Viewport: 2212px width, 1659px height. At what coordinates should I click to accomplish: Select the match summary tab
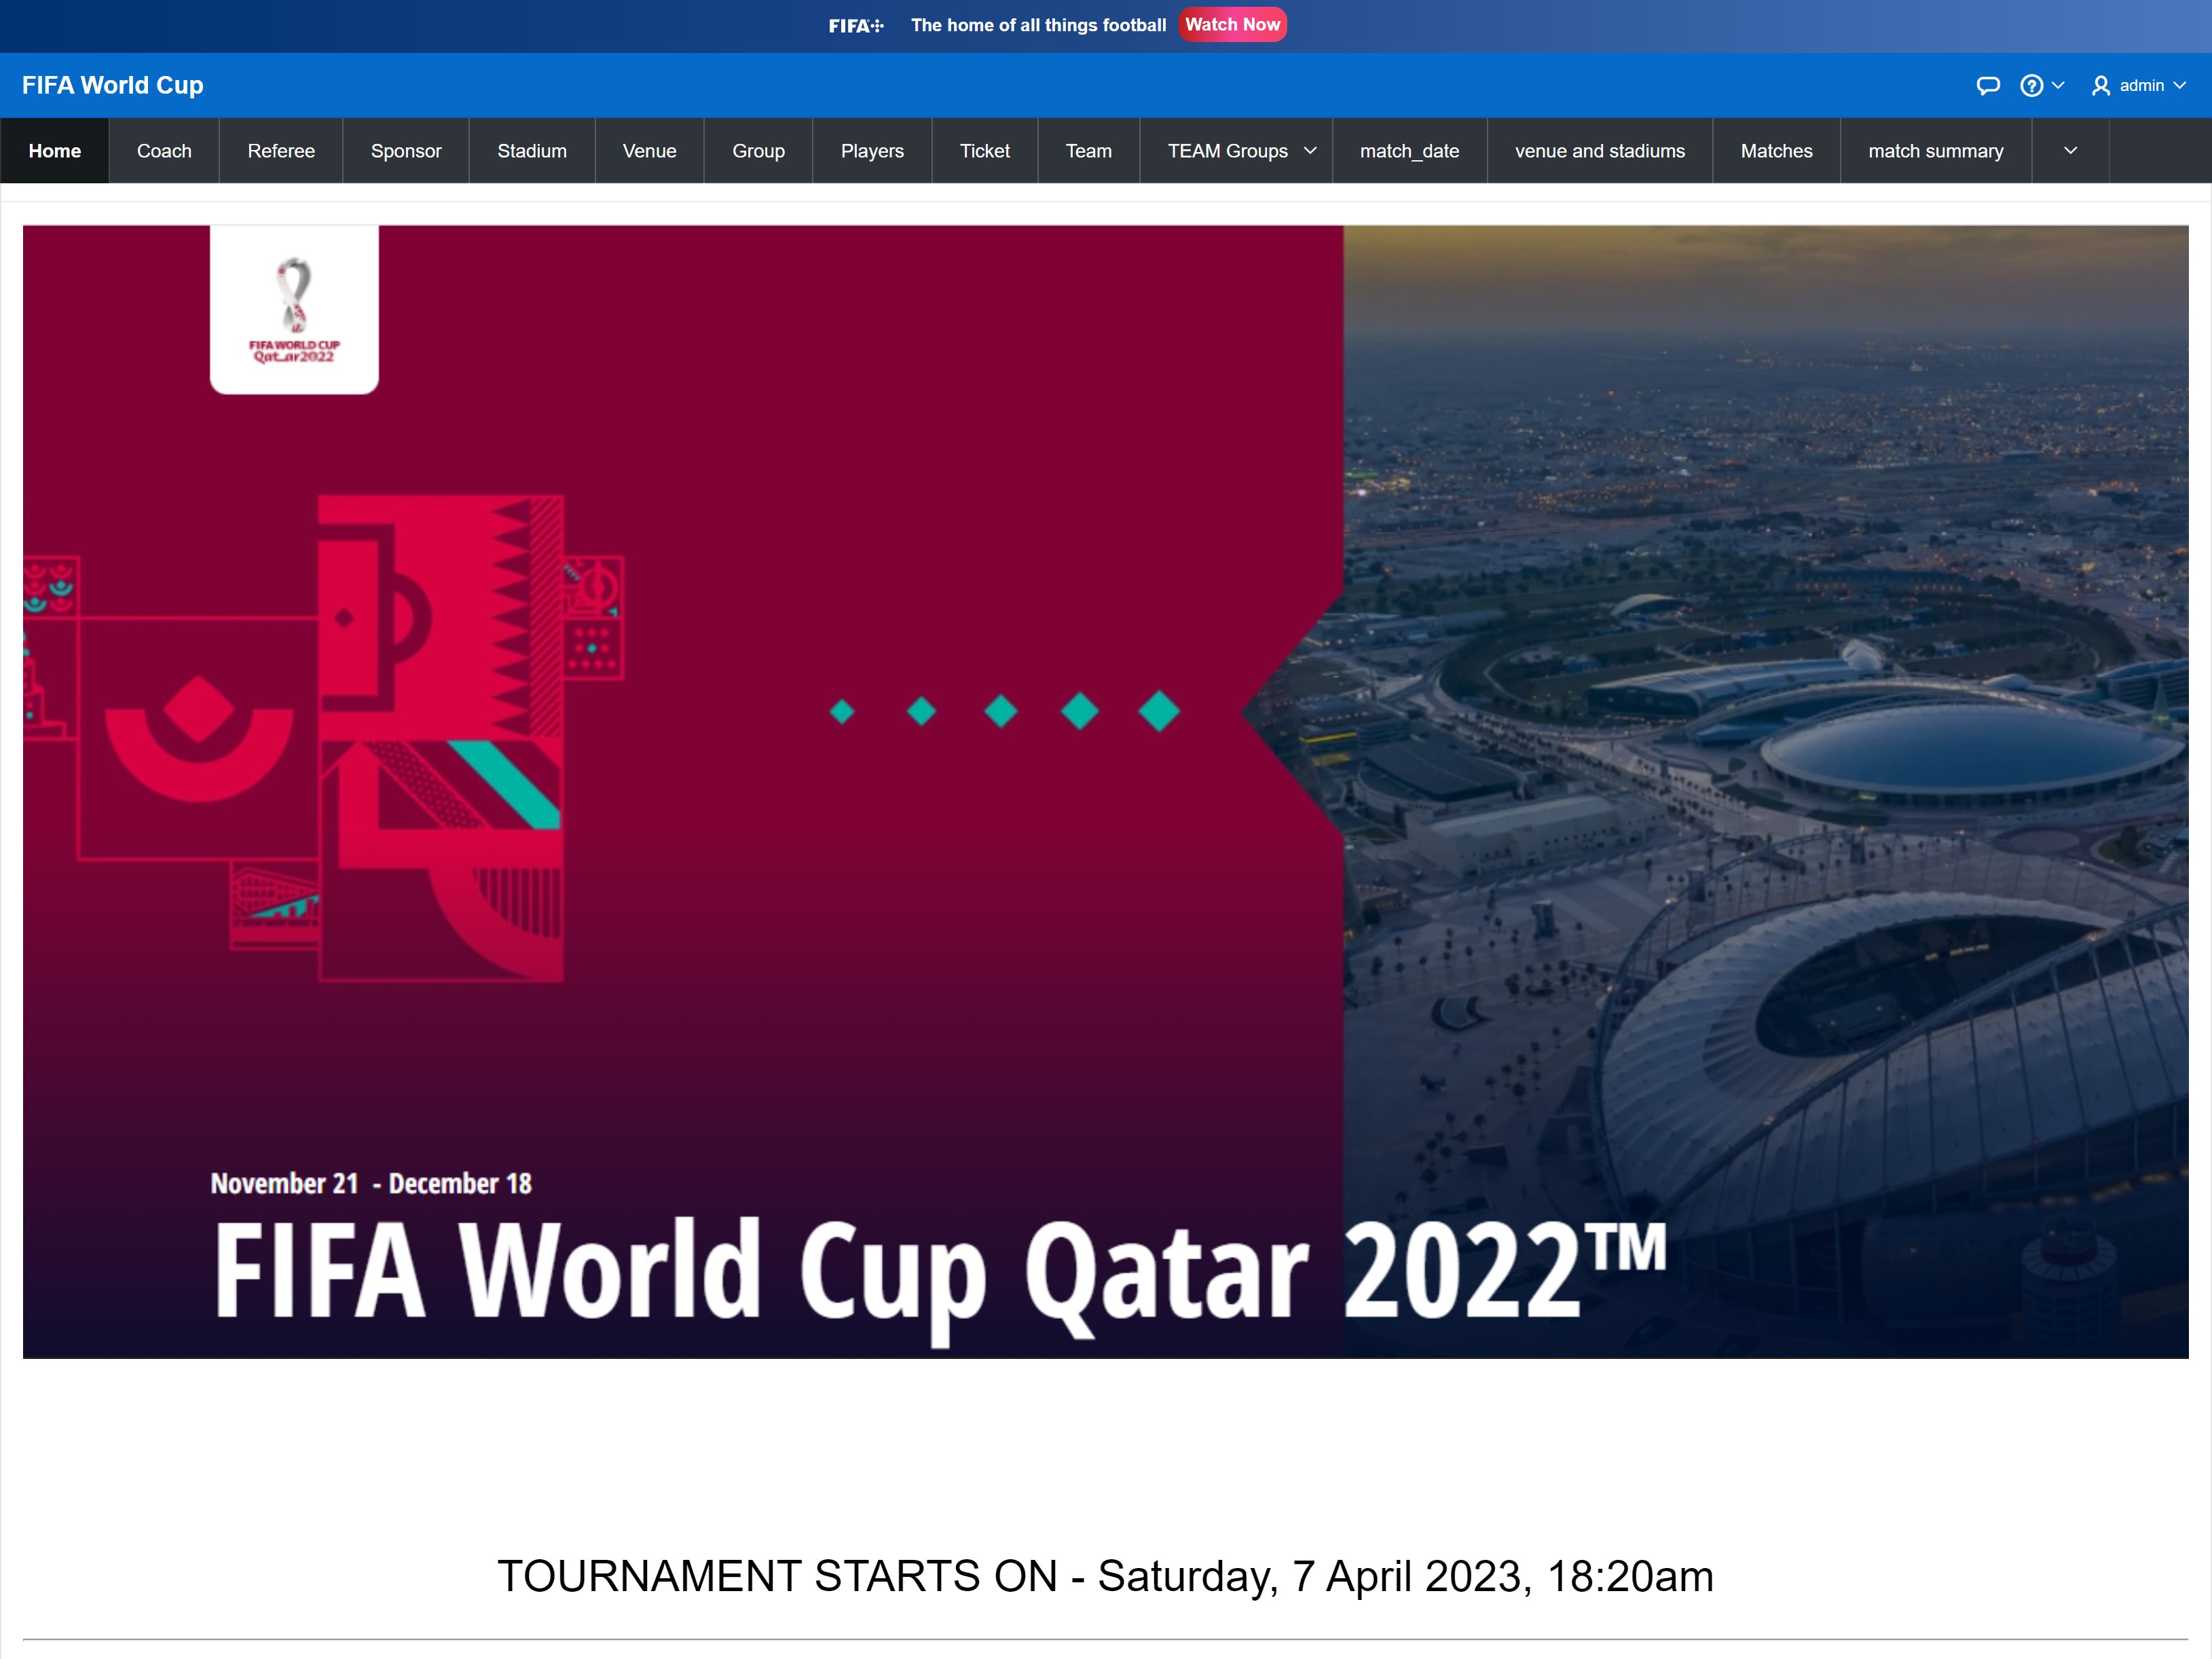pyautogui.click(x=1935, y=151)
